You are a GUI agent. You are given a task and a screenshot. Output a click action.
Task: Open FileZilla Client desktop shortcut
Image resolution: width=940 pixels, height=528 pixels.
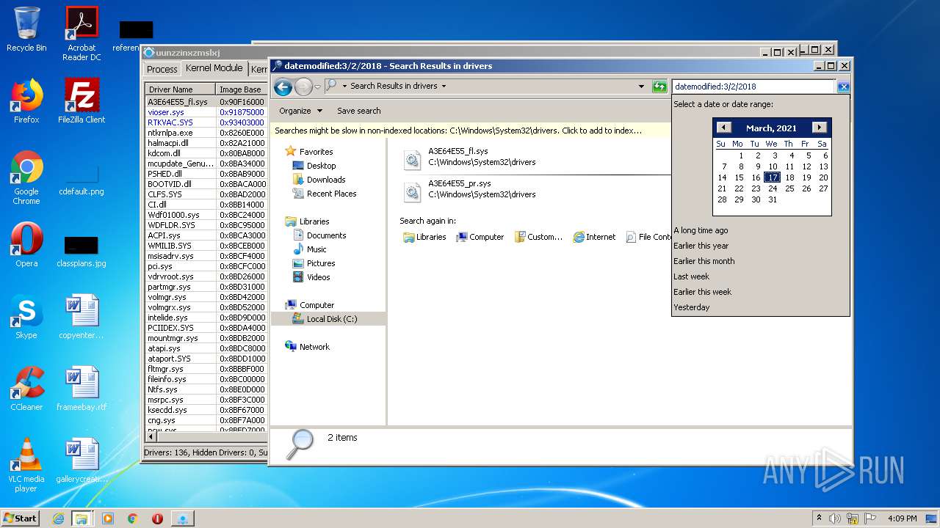pos(82,101)
